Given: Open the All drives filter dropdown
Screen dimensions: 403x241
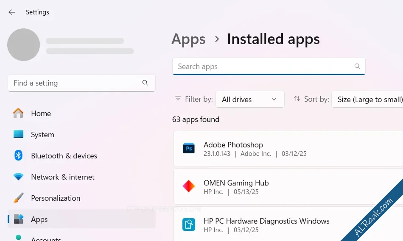Looking at the screenshot, I should point(250,100).
